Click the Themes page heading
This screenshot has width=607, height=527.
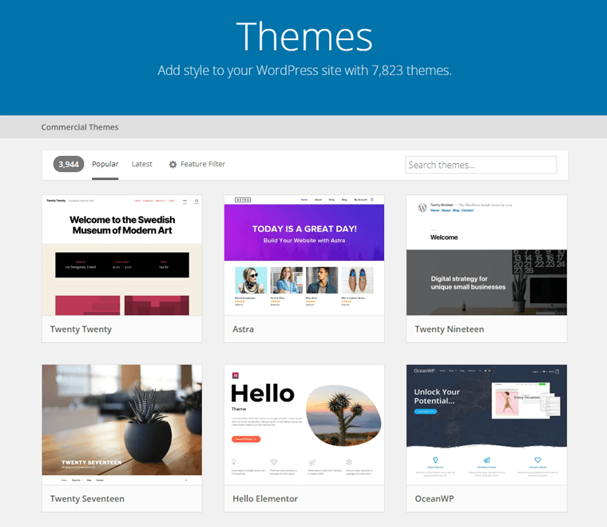coord(304,37)
